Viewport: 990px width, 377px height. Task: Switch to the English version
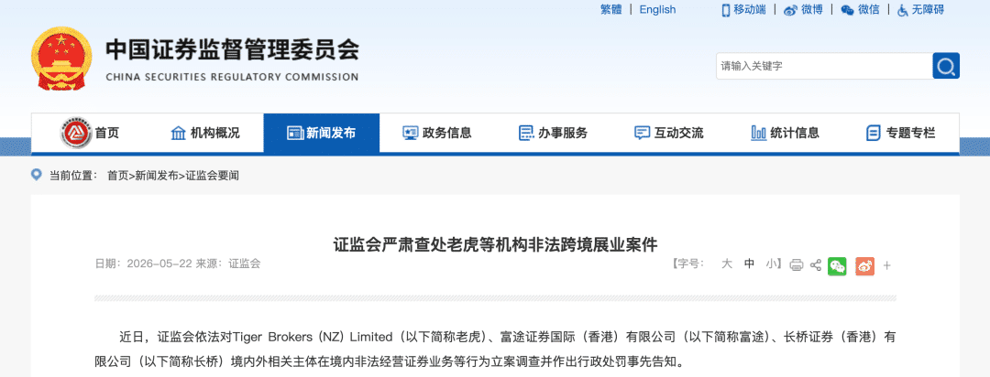click(657, 9)
